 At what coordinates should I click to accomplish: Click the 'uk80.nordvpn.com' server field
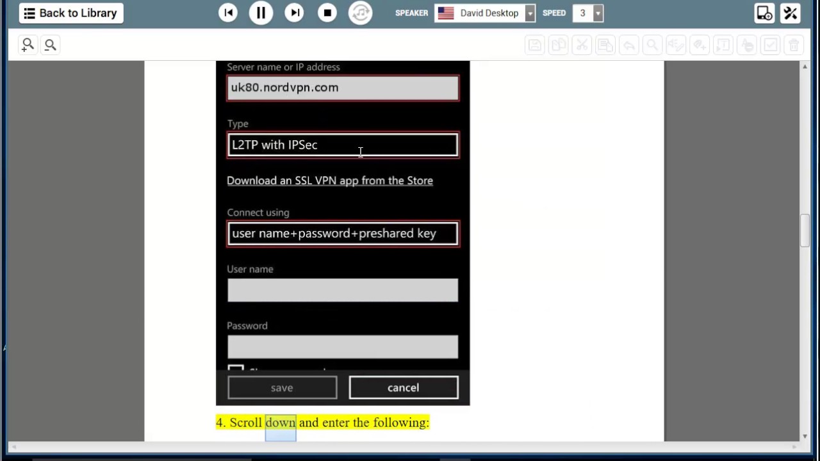[x=343, y=88]
